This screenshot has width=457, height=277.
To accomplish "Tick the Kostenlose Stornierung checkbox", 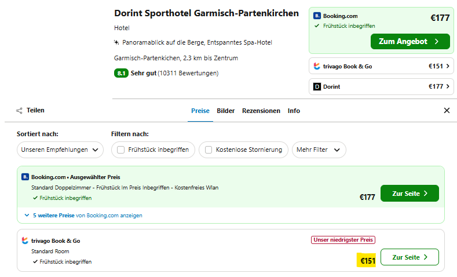I will 209,150.
